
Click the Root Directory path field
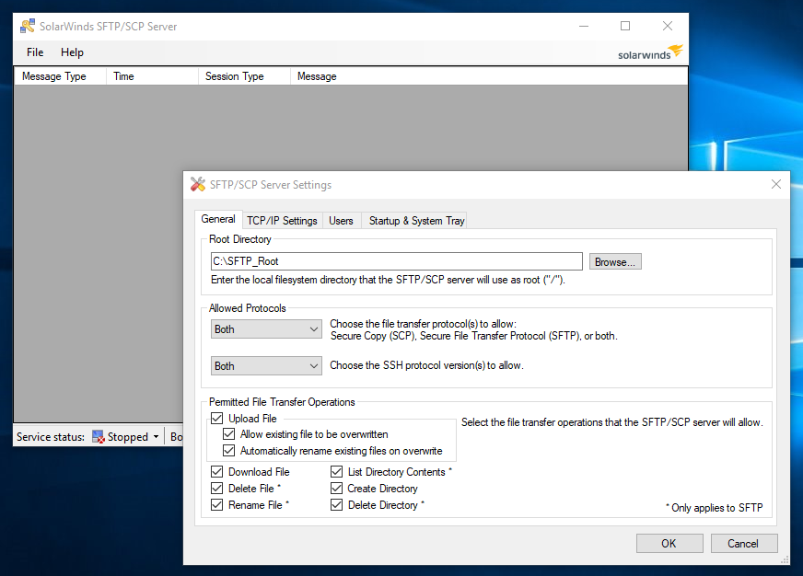coord(396,261)
